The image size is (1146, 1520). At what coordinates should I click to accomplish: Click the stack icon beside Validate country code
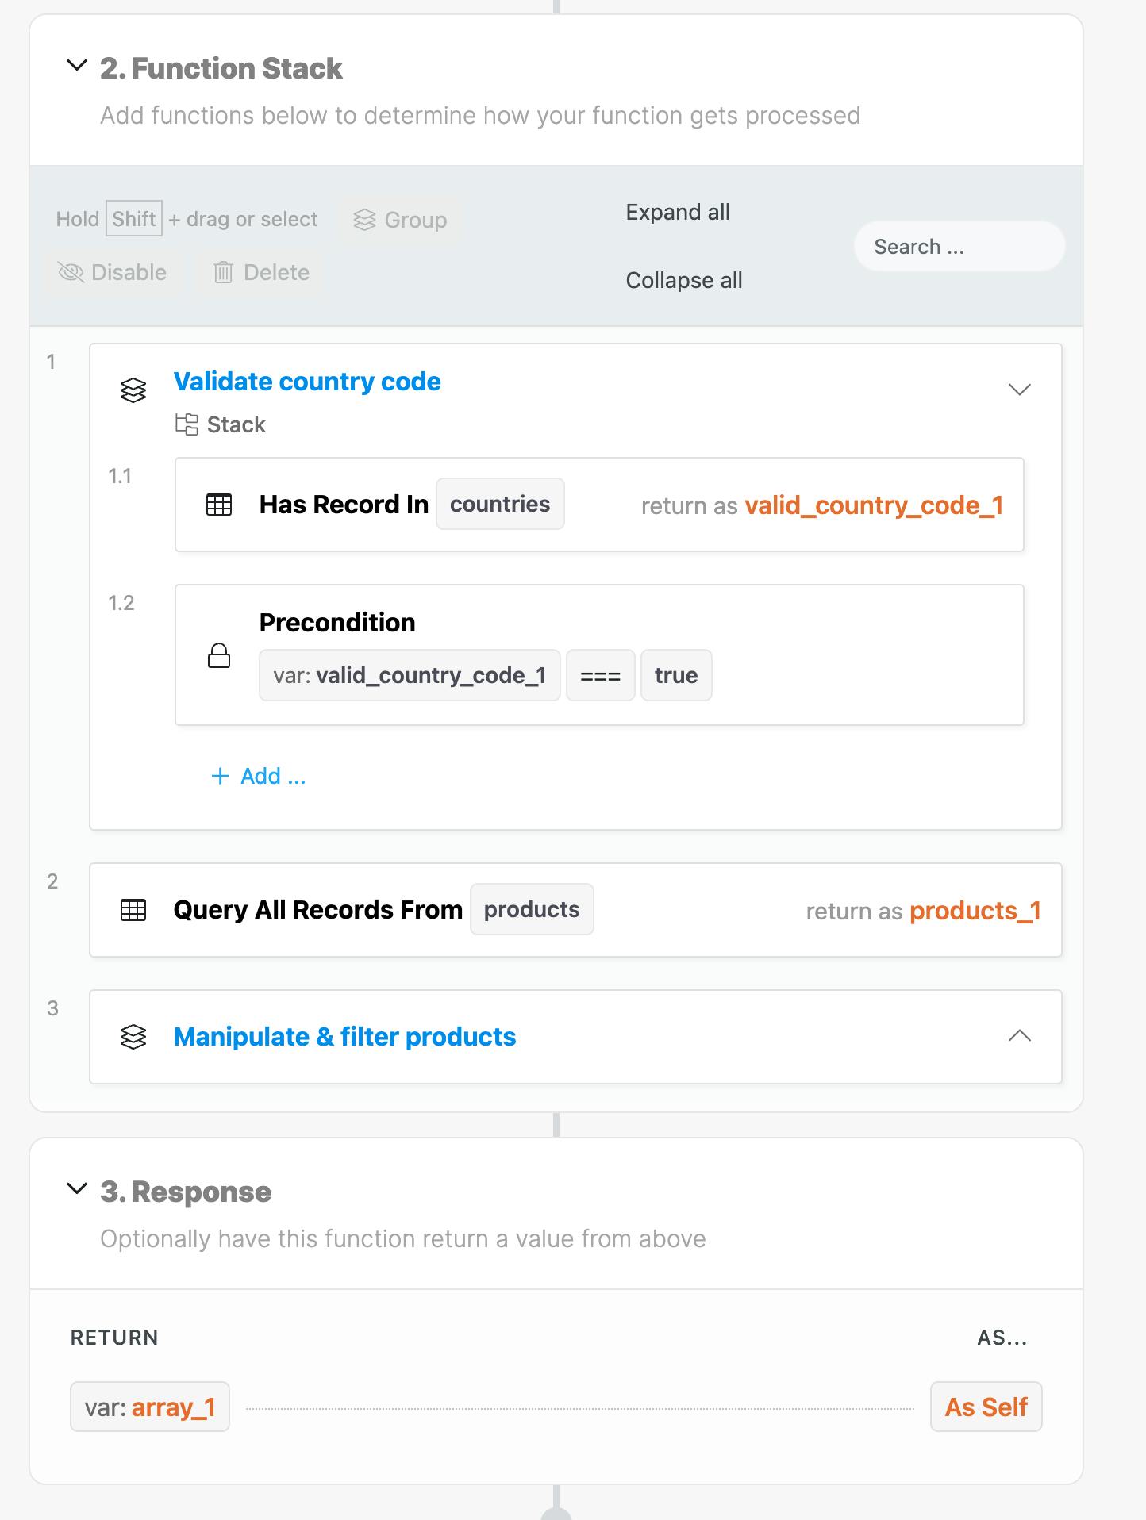tap(133, 390)
